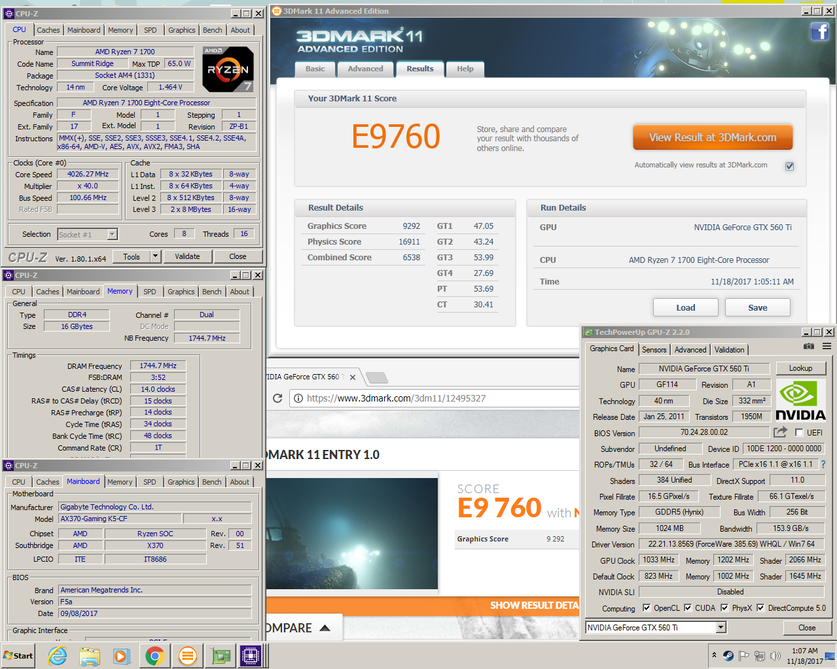Click SHOW RESULT DETAILS link on webpage
Screen dimensions: 837x669
tap(535, 606)
